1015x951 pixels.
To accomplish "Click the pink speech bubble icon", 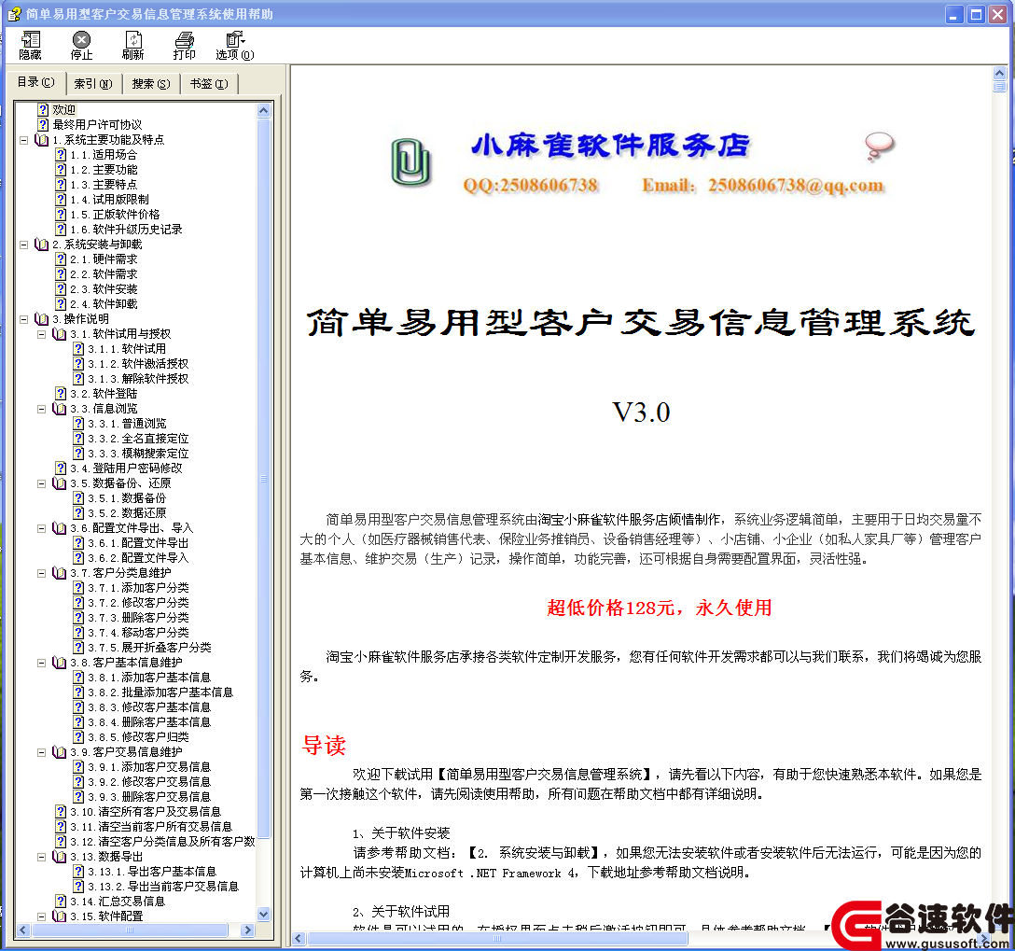I will click(879, 146).
